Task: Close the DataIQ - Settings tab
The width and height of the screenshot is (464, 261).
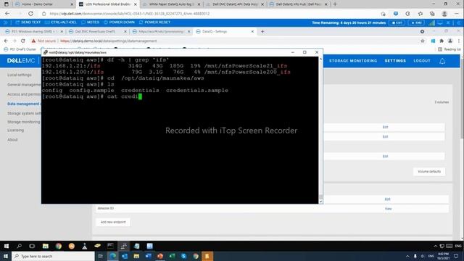Action: (x=252, y=31)
